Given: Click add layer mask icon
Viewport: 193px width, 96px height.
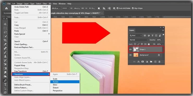Looking at the screenshot, I should [143, 62].
